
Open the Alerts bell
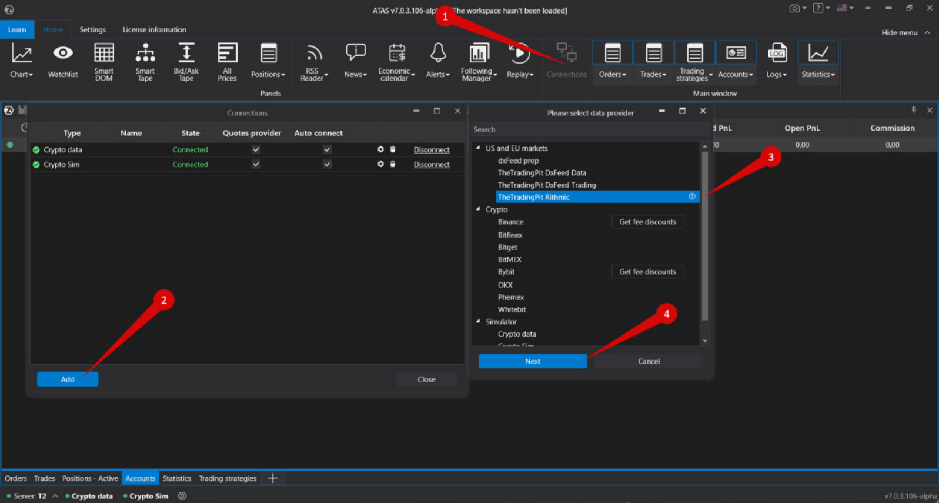click(x=438, y=53)
